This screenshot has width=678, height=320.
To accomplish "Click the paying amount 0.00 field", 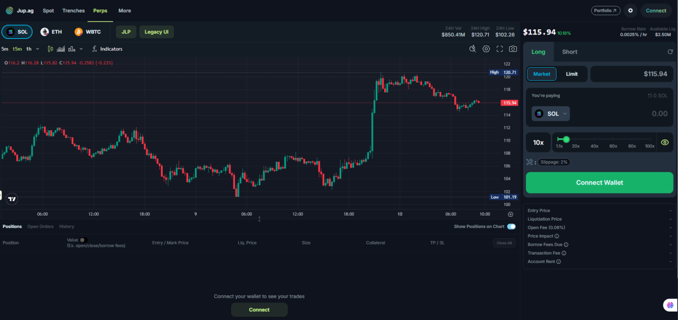I will point(659,113).
